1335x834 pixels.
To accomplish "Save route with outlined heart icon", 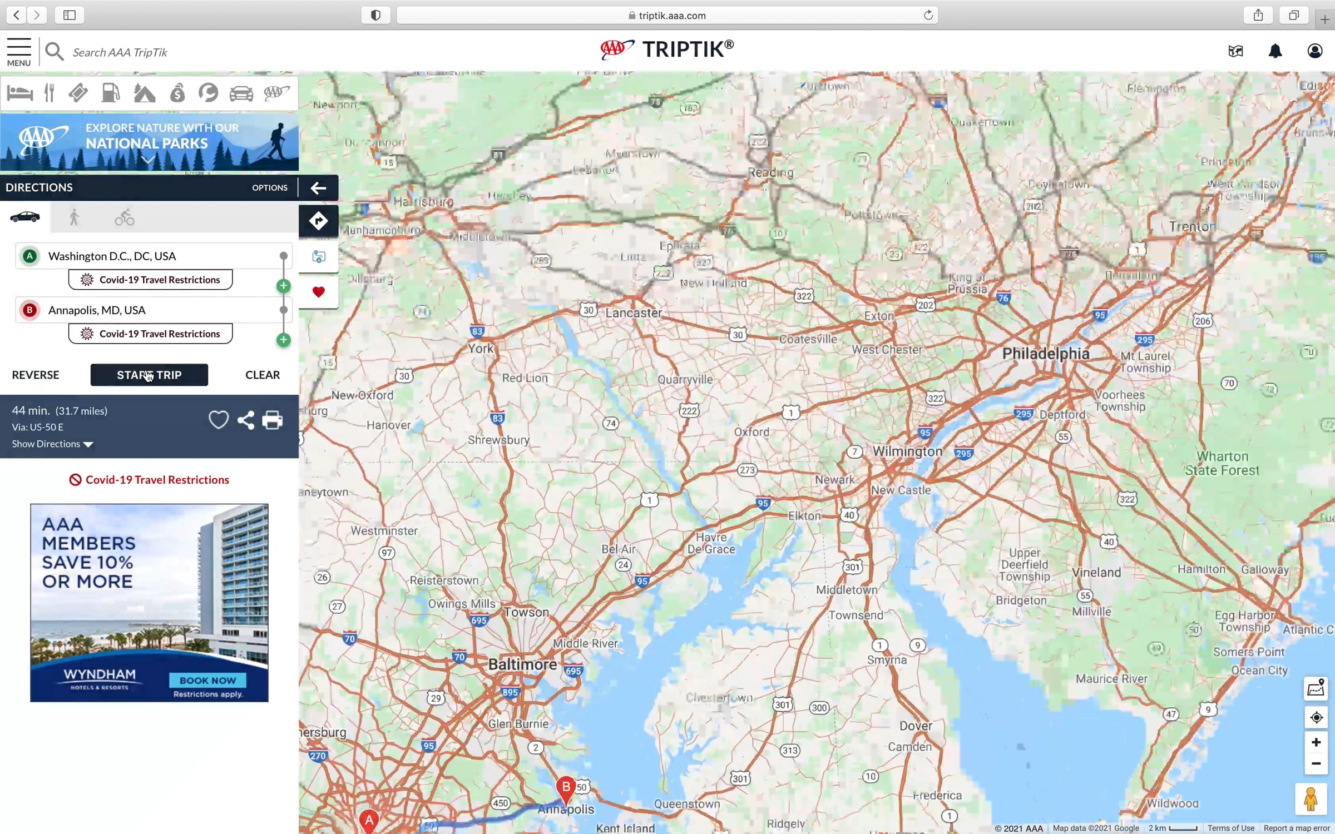I will (219, 420).
